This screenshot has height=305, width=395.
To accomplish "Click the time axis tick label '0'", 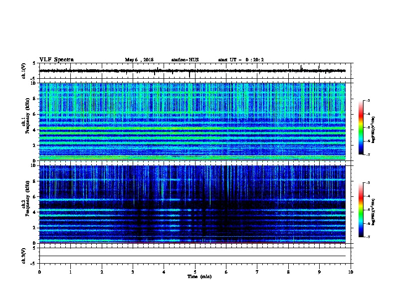I will tap(39, 272).
